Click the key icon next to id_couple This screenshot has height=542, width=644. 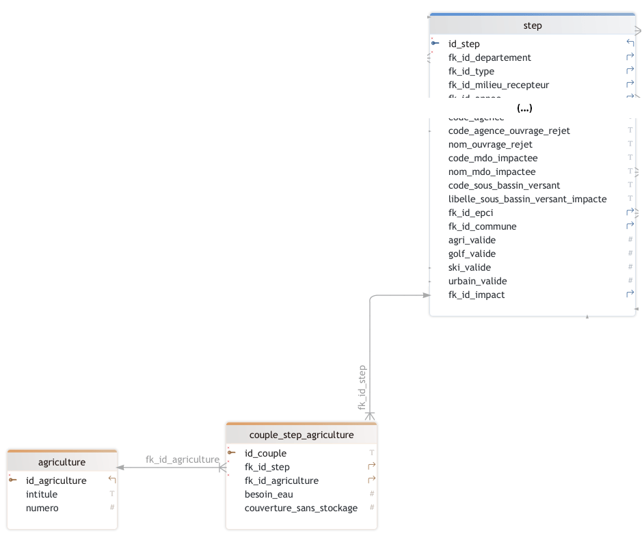click(x=232, y=452)
